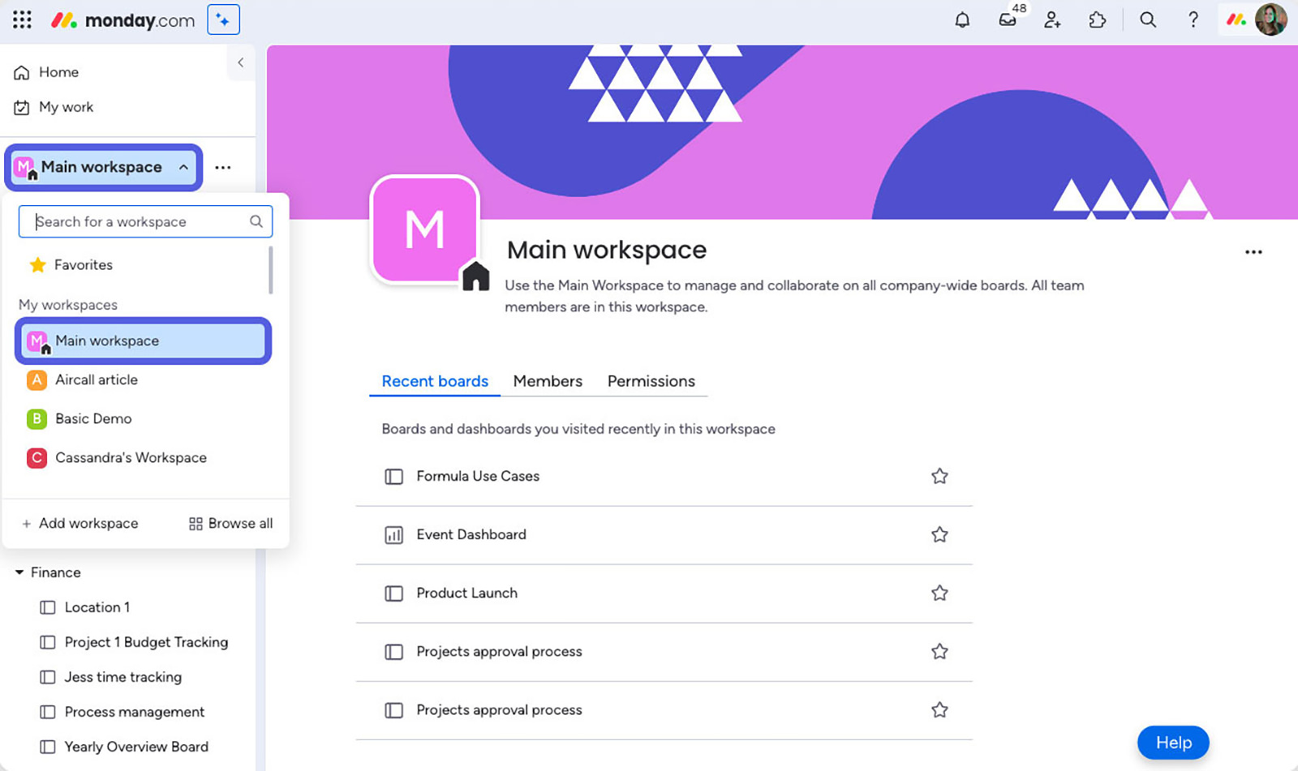The height and width of the screenshot is (771, 1298).
Task: Click Add workspace
Action: tap(80, 524)
